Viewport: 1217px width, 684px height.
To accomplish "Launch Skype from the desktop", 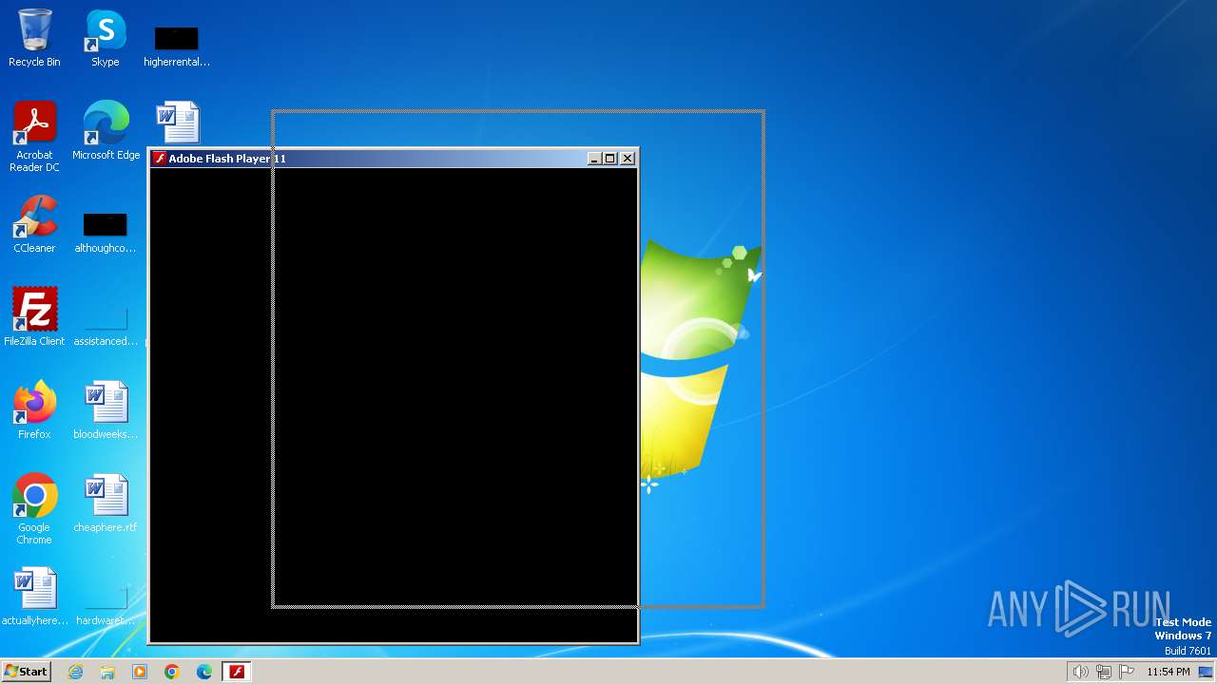I will coord(105,38).
